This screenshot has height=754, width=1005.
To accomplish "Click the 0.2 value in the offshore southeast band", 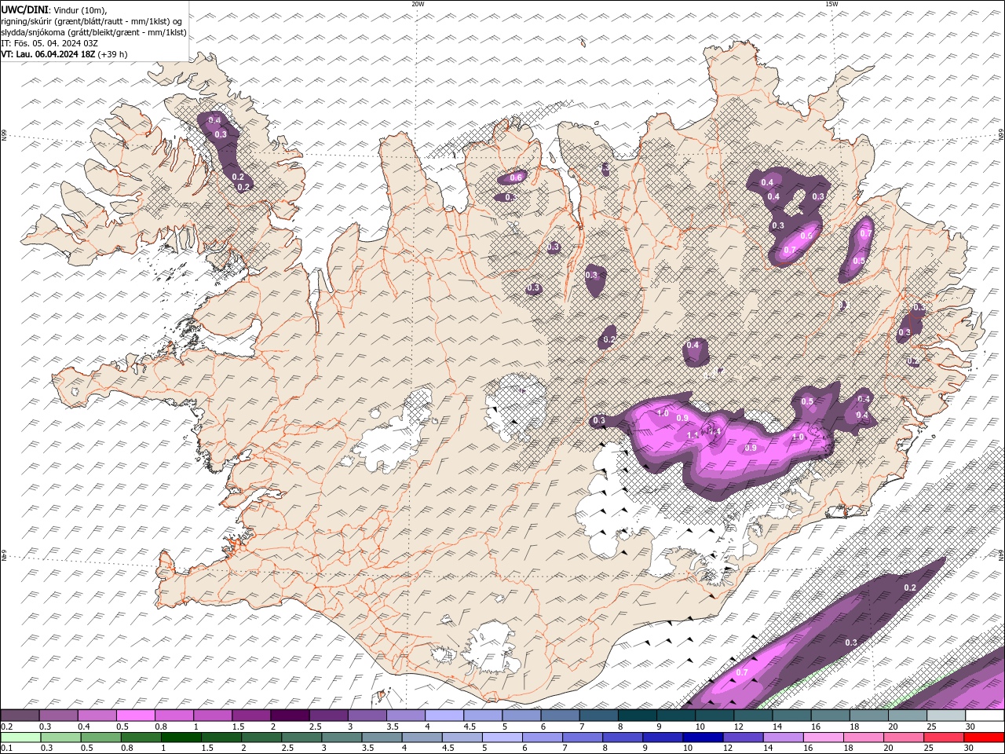I will point(911,587).
